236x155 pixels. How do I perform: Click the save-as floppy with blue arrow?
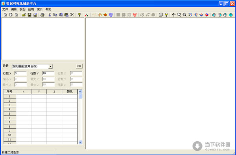click(x=35, y=15)
